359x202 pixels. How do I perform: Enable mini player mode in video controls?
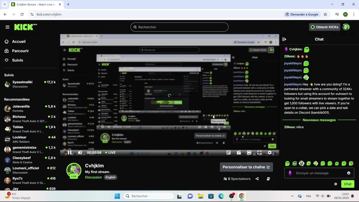(229, 153)
